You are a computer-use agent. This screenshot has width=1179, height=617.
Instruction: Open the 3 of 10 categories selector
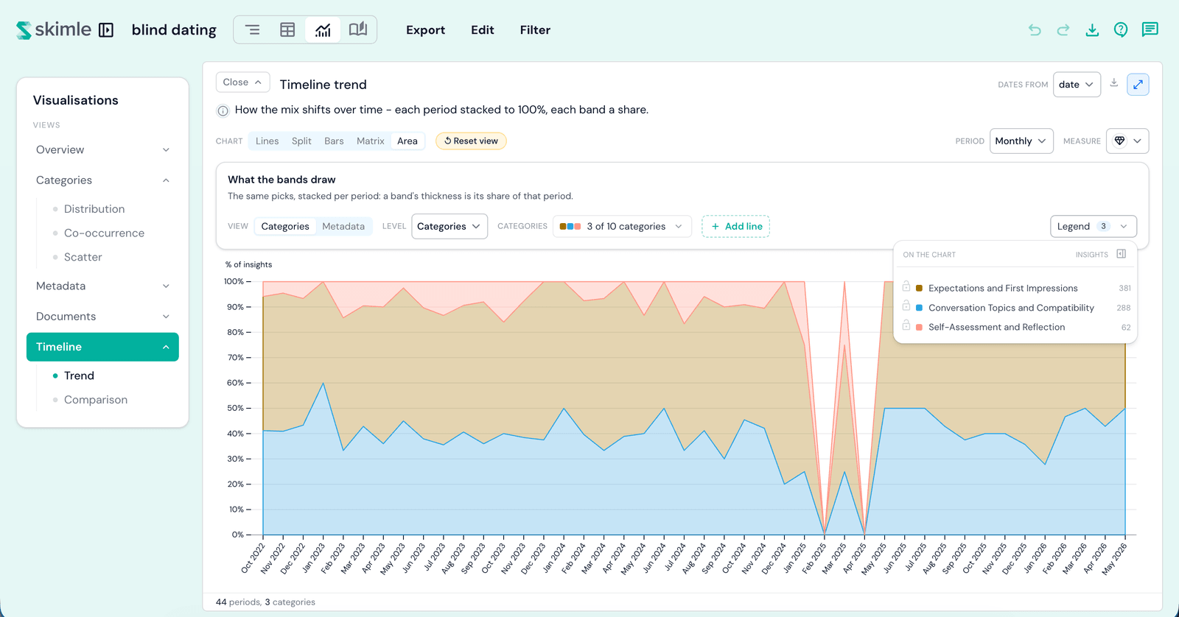tap(622, 226)
